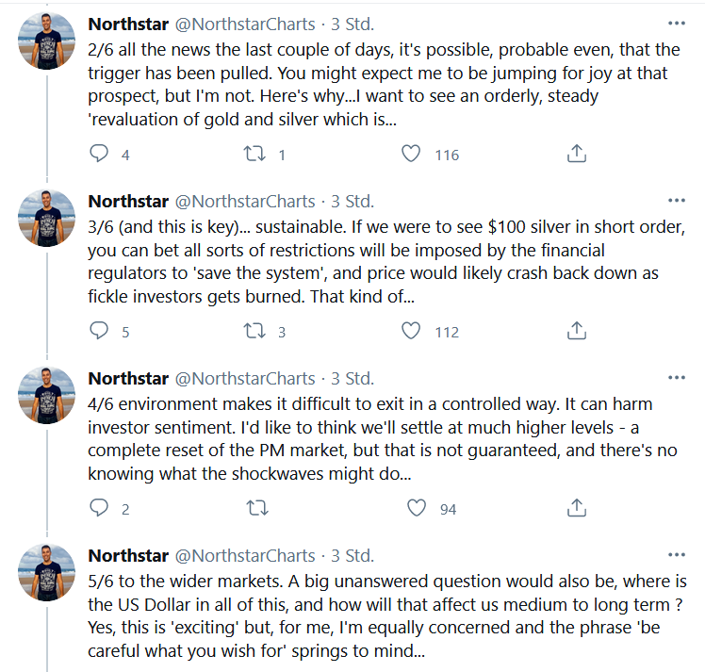Reply to the 2/6 tweet

coord(99,154)
